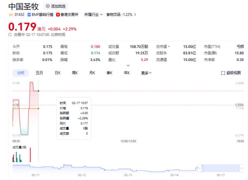Click the 最低 value 0.174
Viewport: 248px width, 180px height.
[95, 53]
